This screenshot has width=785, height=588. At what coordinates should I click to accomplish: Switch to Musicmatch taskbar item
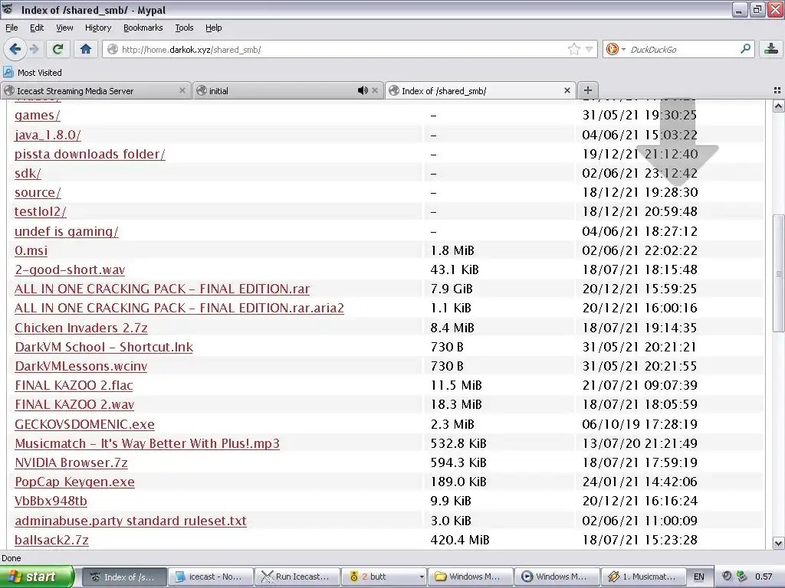[x=643, y=577]
